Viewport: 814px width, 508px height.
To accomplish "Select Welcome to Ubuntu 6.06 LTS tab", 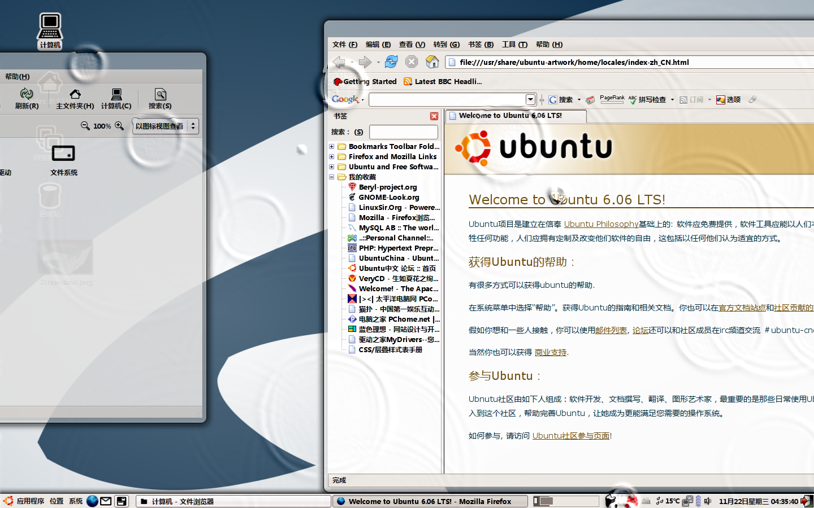I will (x=516, y=116).
